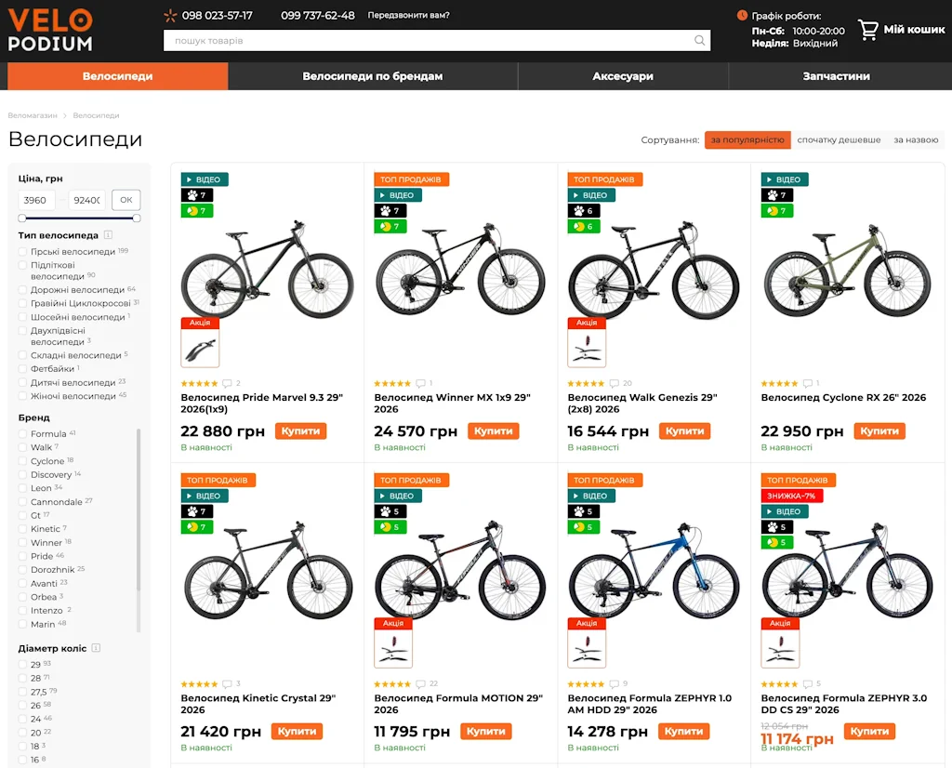Click star rating of Winner MX 1x9
Viewport: 952px width, 768px height.
(392, 384)
